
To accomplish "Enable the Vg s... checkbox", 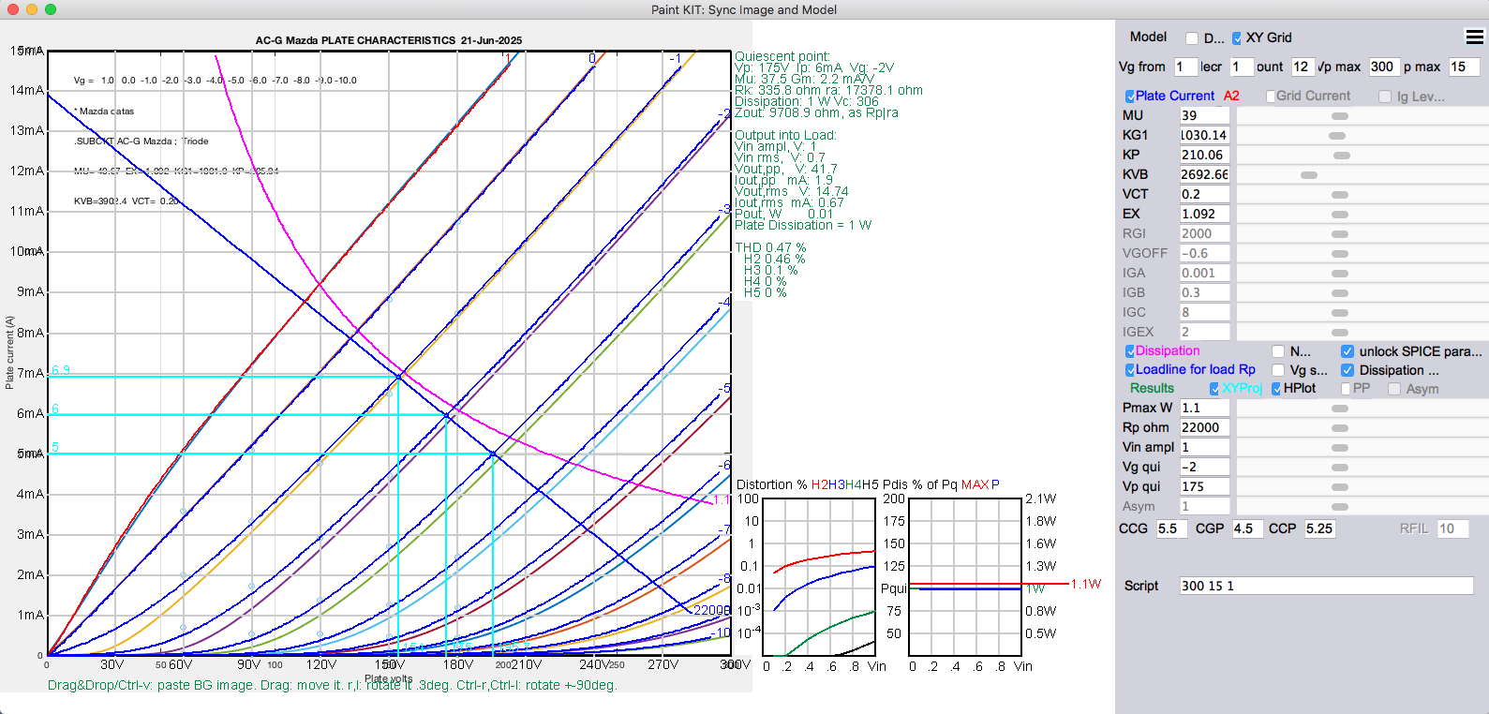I will pos(1278,370).
